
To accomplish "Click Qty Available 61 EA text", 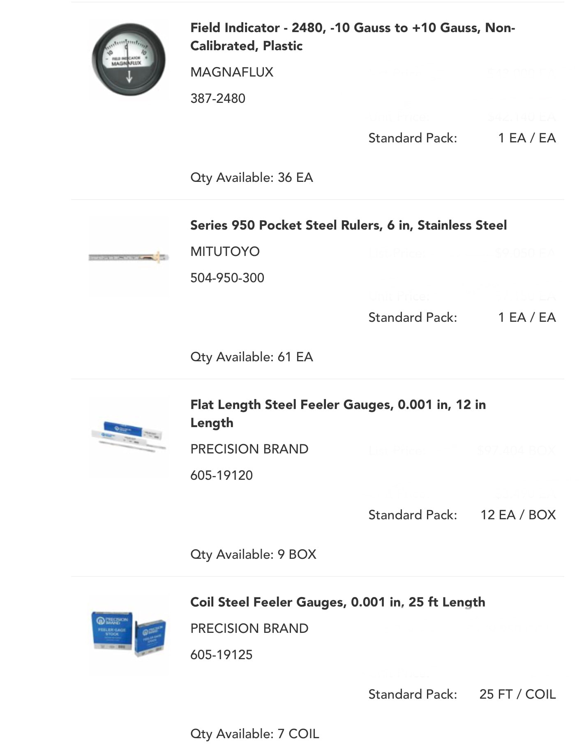I will point(252,357).
